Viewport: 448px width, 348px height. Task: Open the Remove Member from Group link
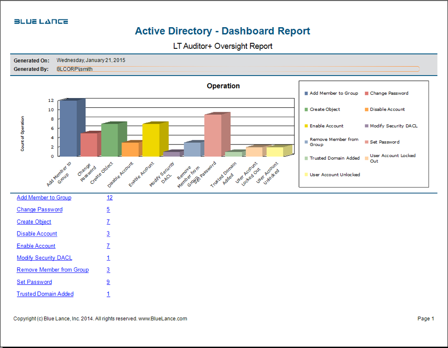[x=52, y=270]
